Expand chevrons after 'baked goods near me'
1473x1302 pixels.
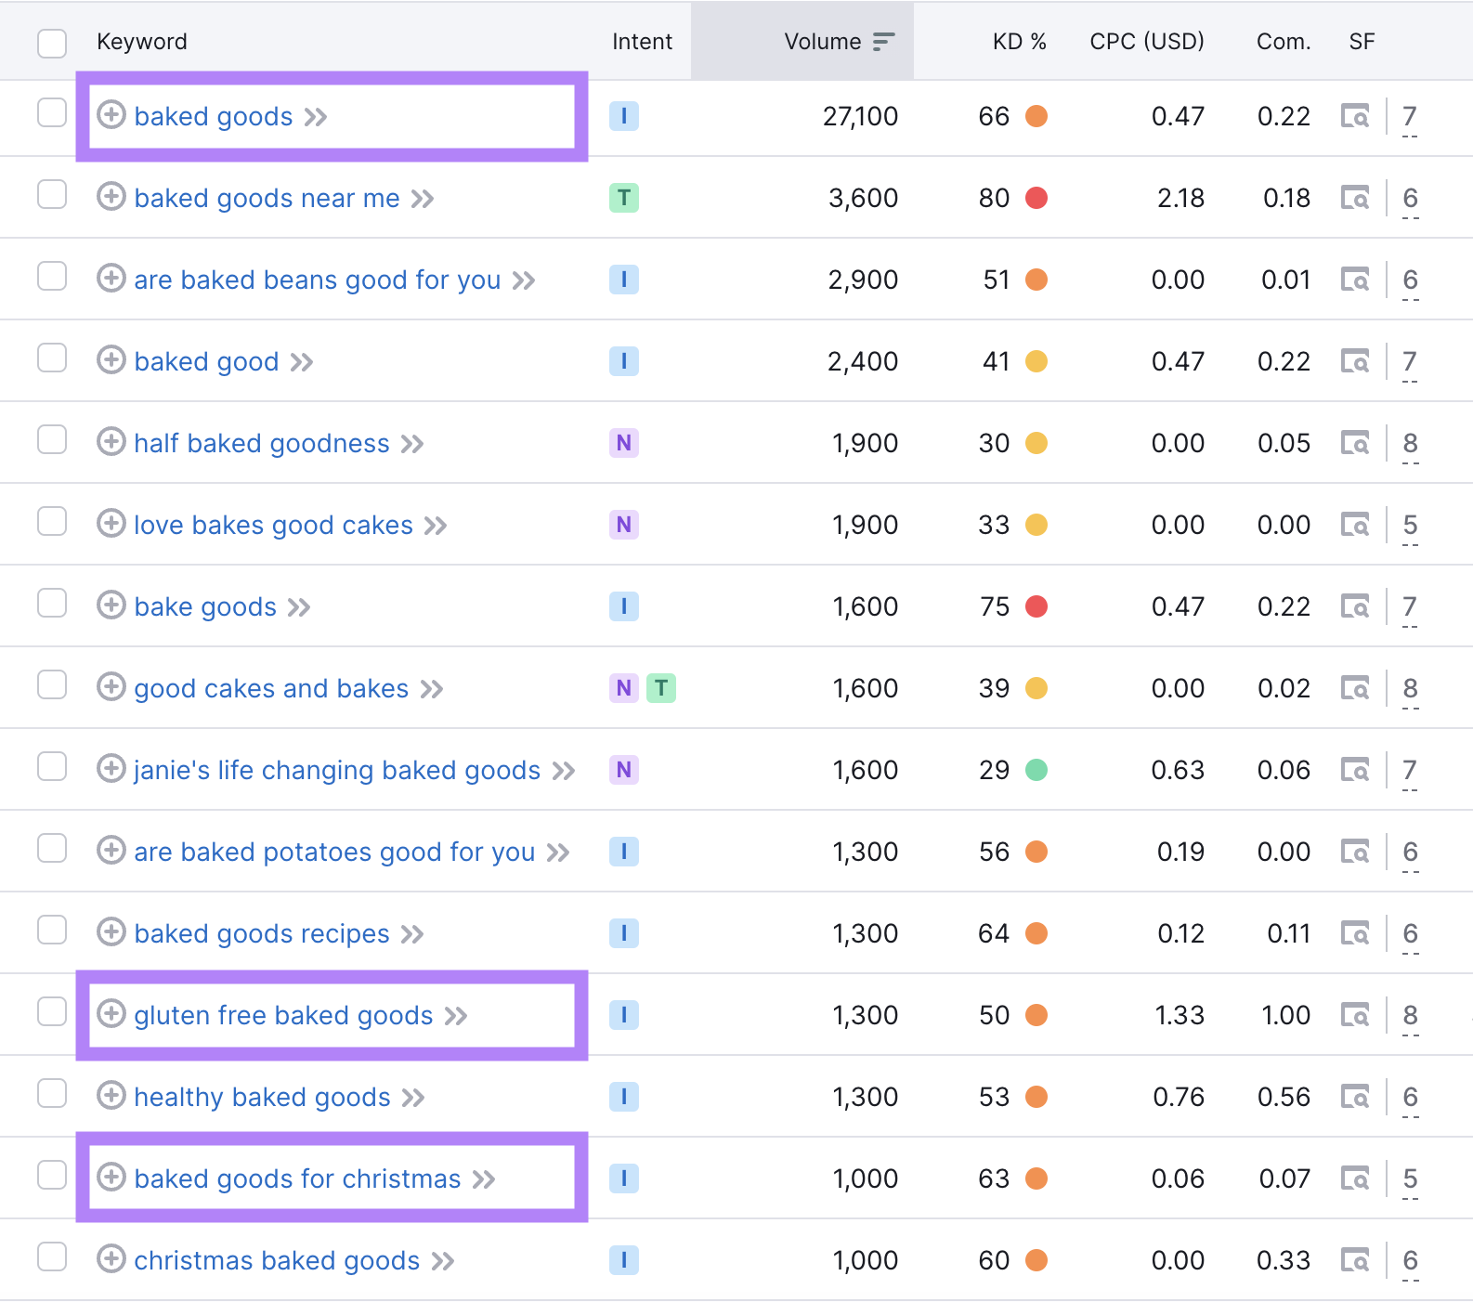[423, 199]
